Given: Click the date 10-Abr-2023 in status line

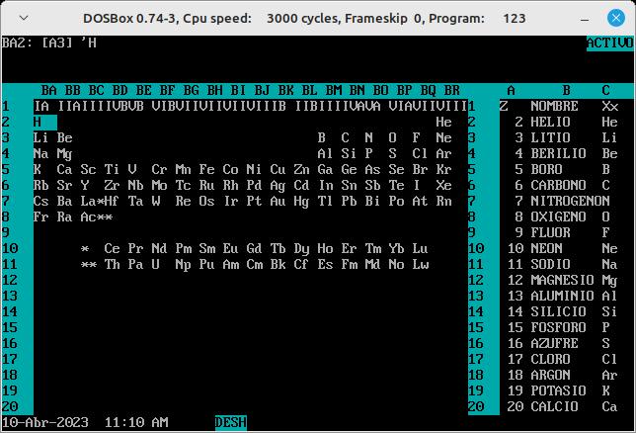Looking at the screenshot, I should click(x=44, y=422).
